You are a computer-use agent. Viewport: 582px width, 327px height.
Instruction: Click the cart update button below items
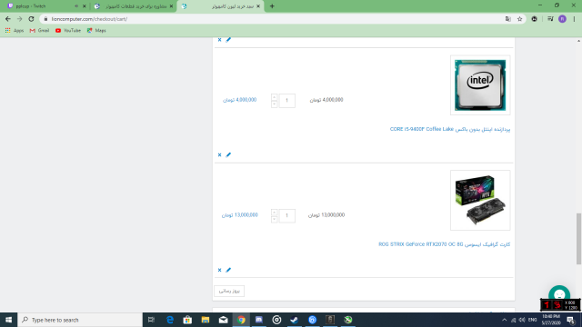[x=229, y=291]
